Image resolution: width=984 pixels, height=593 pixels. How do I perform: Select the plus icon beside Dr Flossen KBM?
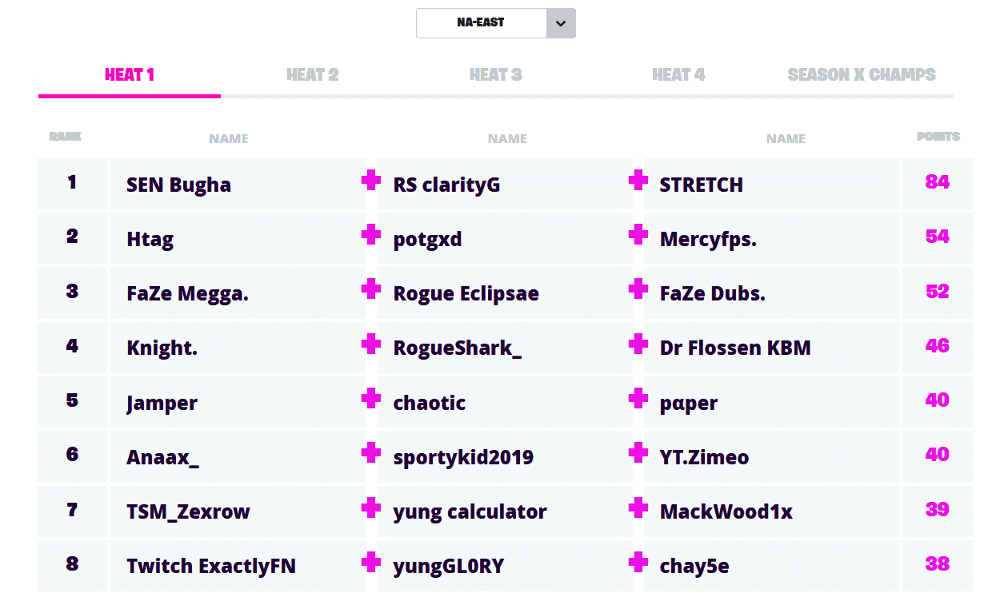(x=638, y=346)
